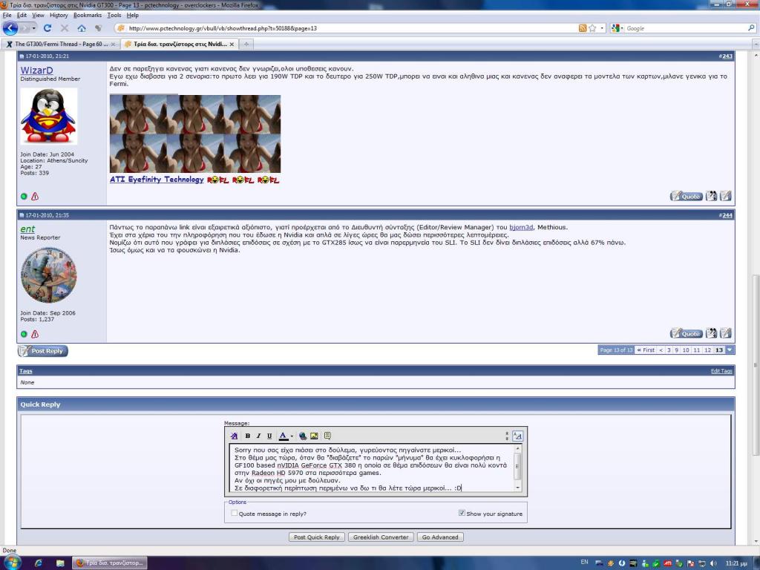
Task: Click report post icon under ent
Action: click(35, 334)
